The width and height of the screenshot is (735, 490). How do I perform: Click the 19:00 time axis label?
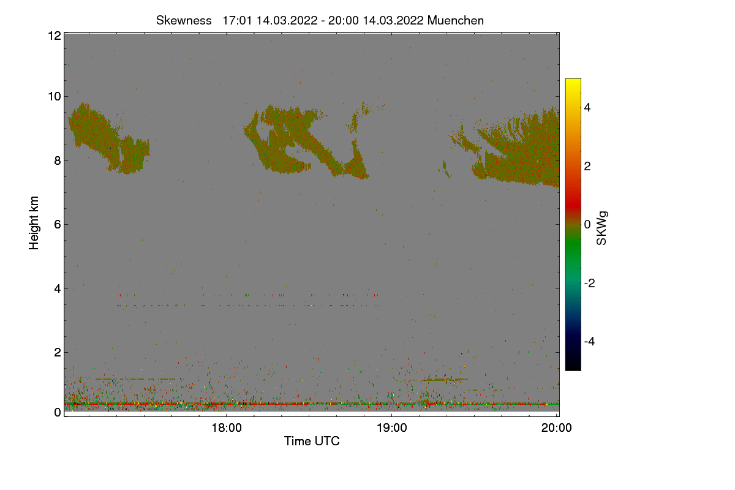(392, 428)
